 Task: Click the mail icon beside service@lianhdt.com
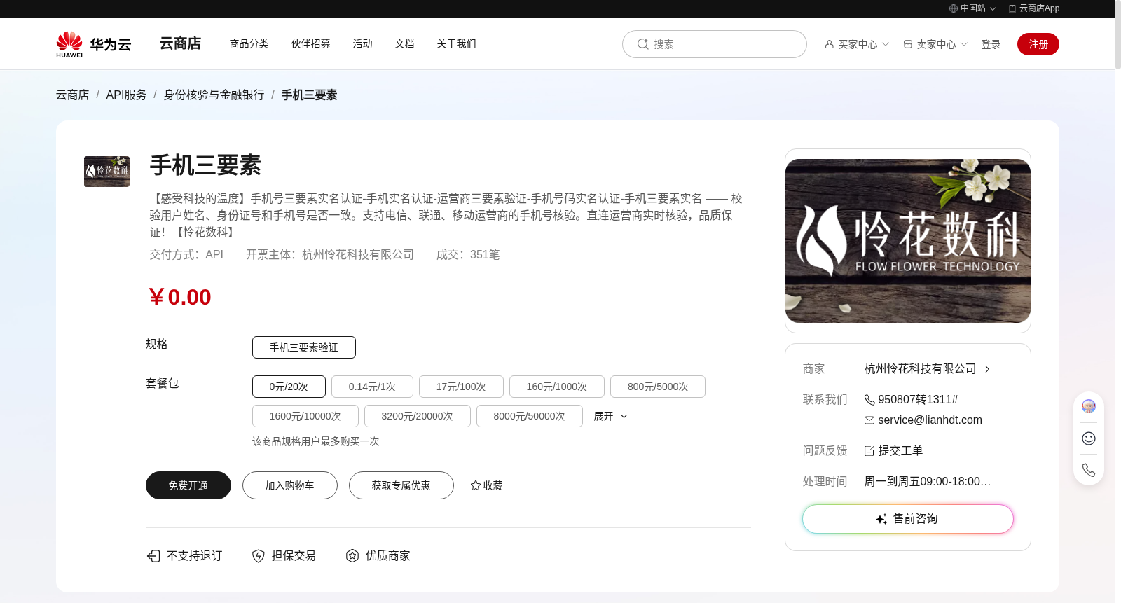(869, 420)
